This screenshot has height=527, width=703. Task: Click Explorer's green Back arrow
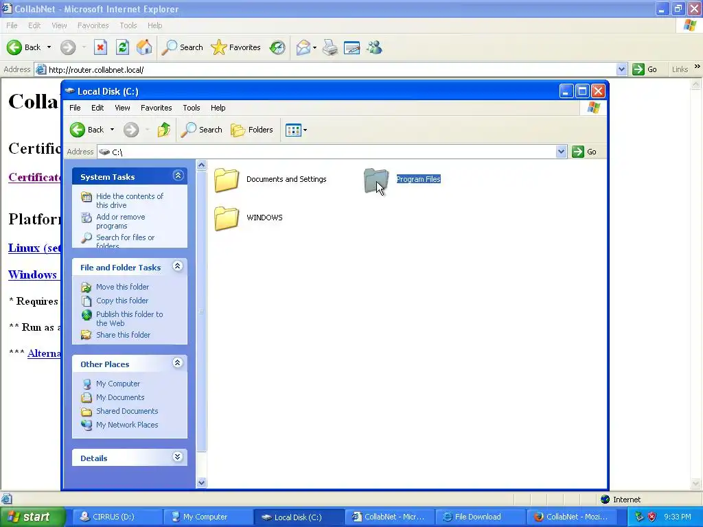[x=77, y=130]
